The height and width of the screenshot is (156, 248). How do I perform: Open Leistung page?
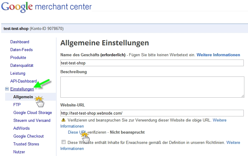(18, 73)
